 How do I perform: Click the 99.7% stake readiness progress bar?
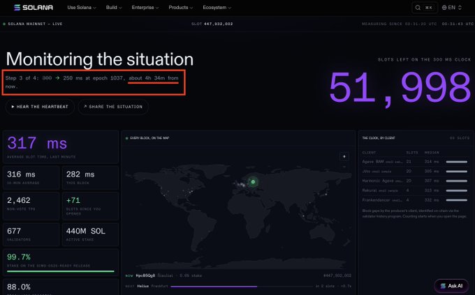pyautogui.click(x=61, y=271)
